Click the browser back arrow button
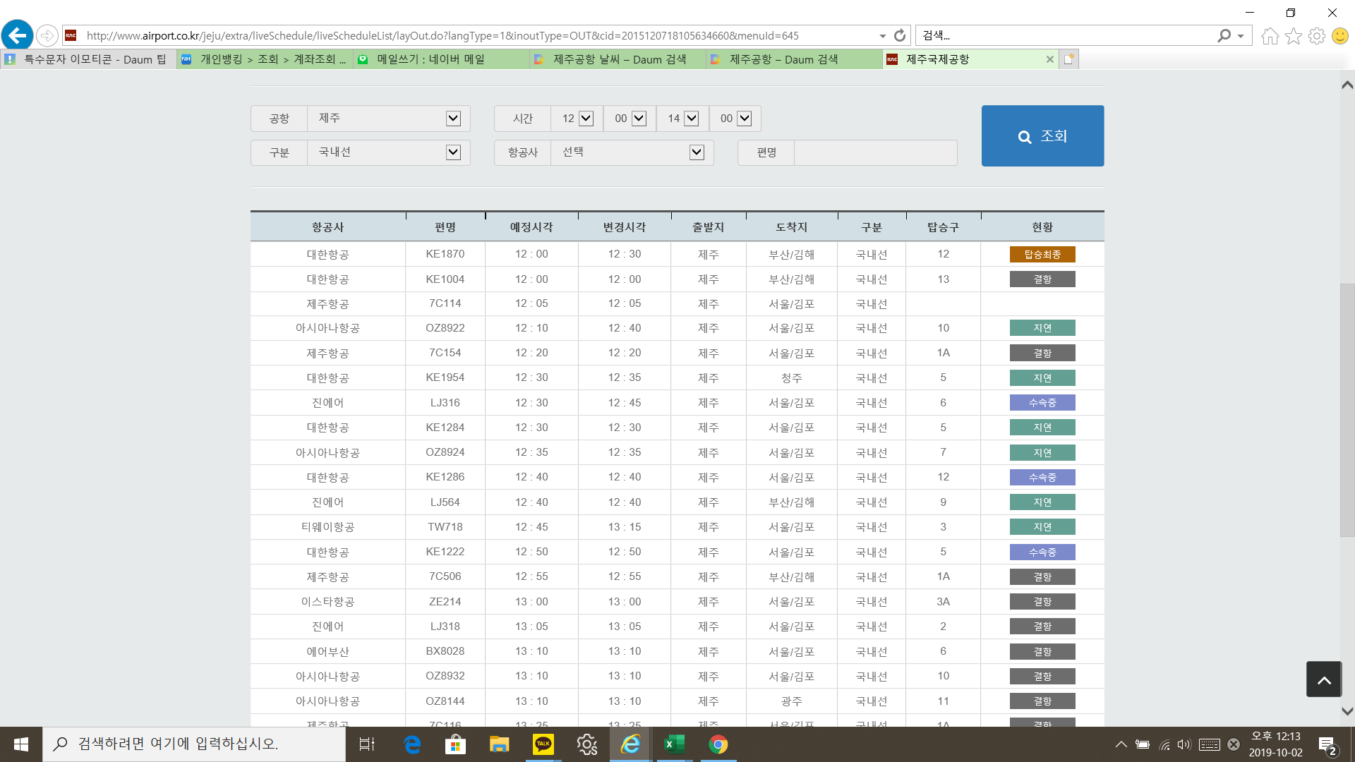Viewport: 1355px width, 762px height. coord(17,35)
